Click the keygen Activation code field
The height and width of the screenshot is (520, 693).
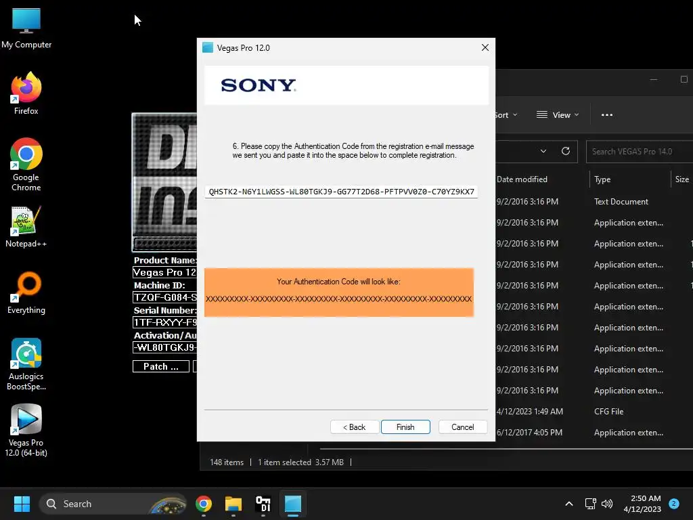tap(165, 347)
